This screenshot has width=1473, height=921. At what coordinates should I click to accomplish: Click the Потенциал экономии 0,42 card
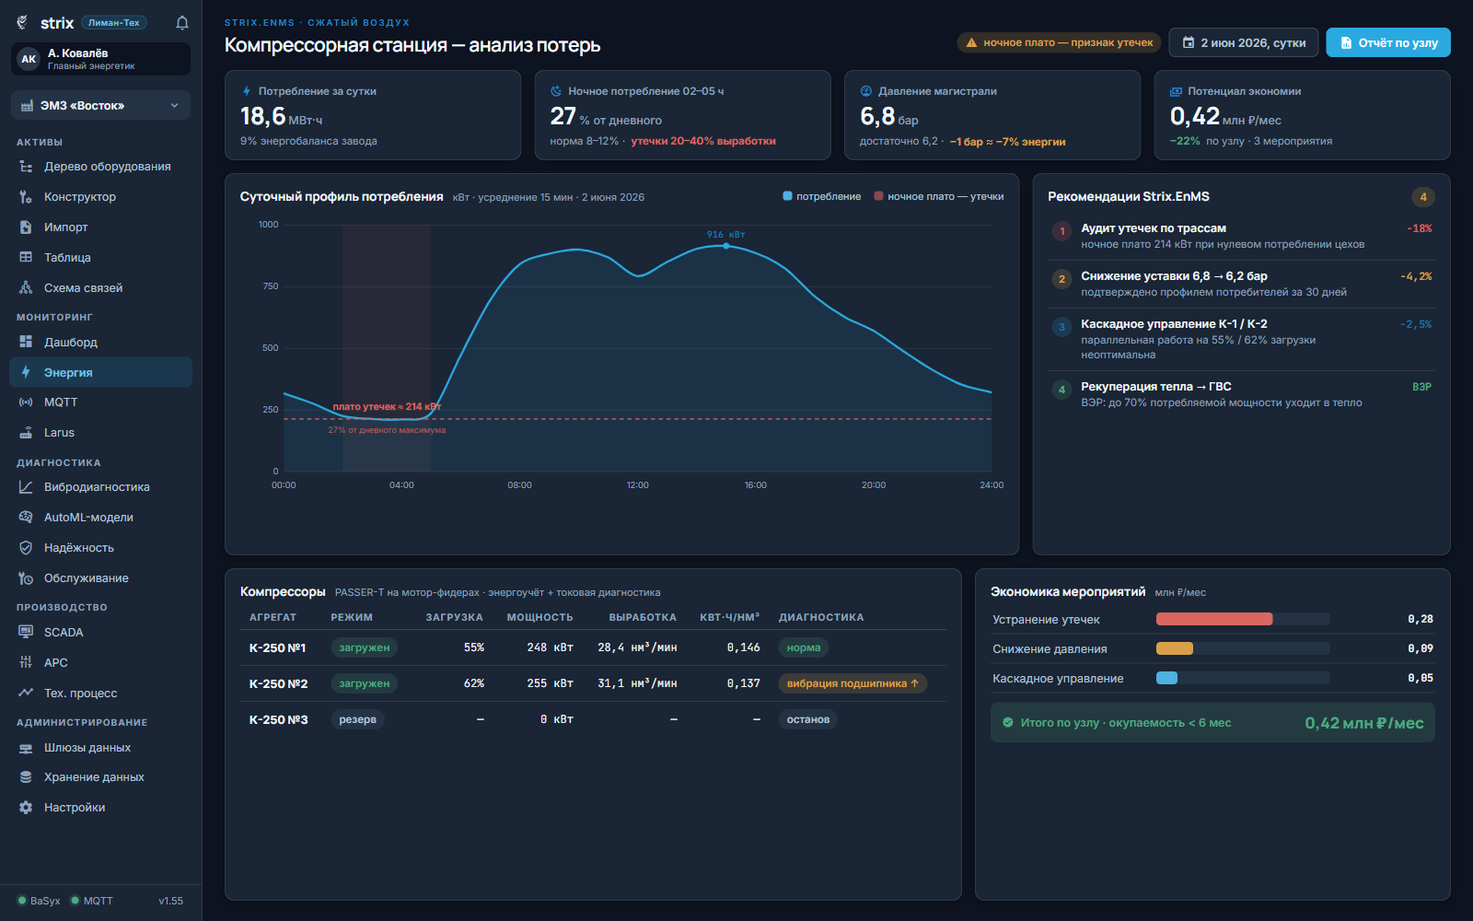pos(1302,115)
